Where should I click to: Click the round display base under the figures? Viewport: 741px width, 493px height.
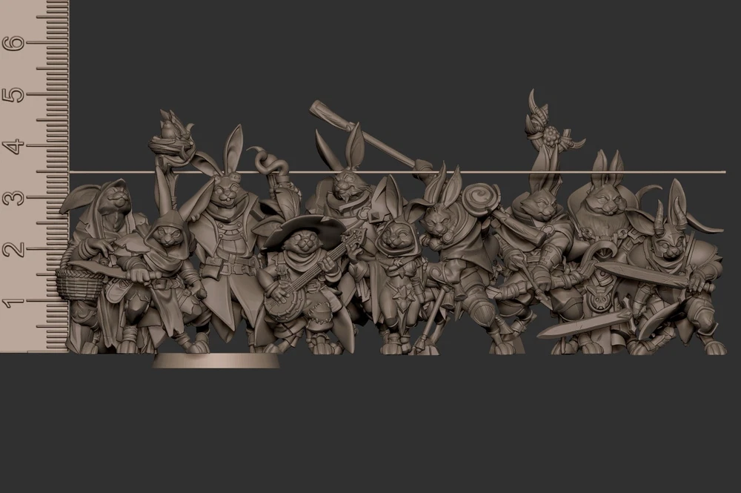coord(216,361)
